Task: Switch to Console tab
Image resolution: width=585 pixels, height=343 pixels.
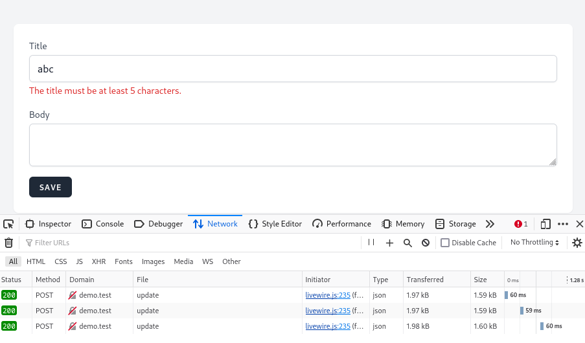Action: tap(103, 224)
